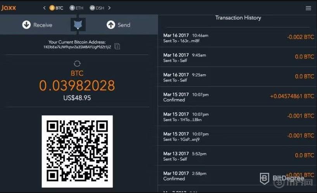The width and height of the screenshot is (317, 193).
Task: Open the +0.04574861 BTC confirmed transaction
Action: (237, 97)
